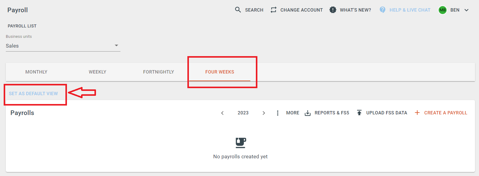This screenshot has height=176, width=479.
Task: Open the BEN user menu chevron
Action: (x=466, y=10)
